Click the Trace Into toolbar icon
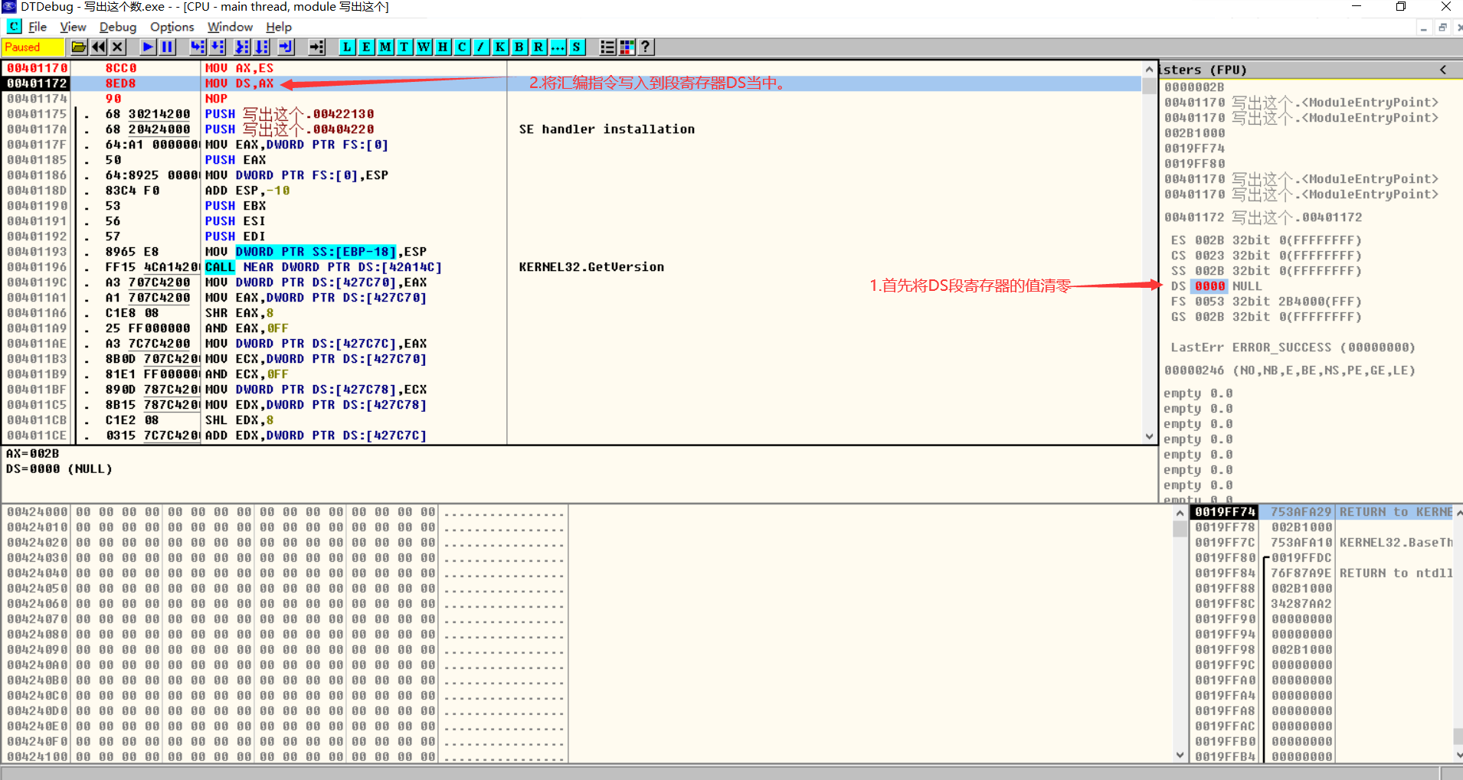1463x780 pixels. 242,47
